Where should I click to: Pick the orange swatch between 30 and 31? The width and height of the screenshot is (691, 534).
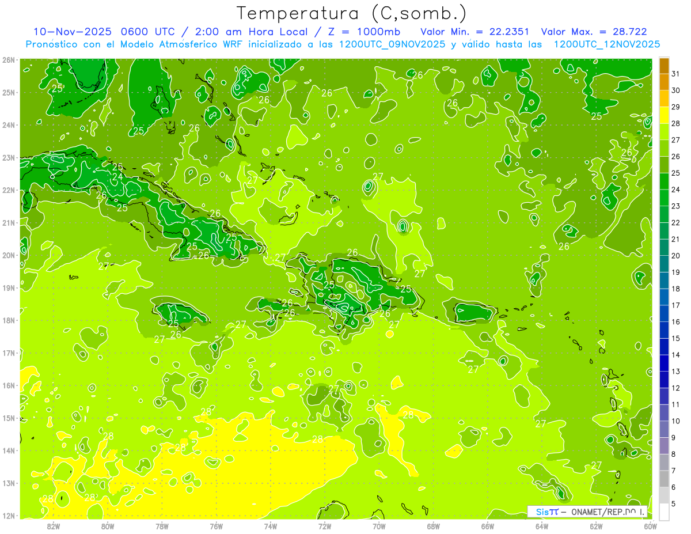(x=664, y=82)
